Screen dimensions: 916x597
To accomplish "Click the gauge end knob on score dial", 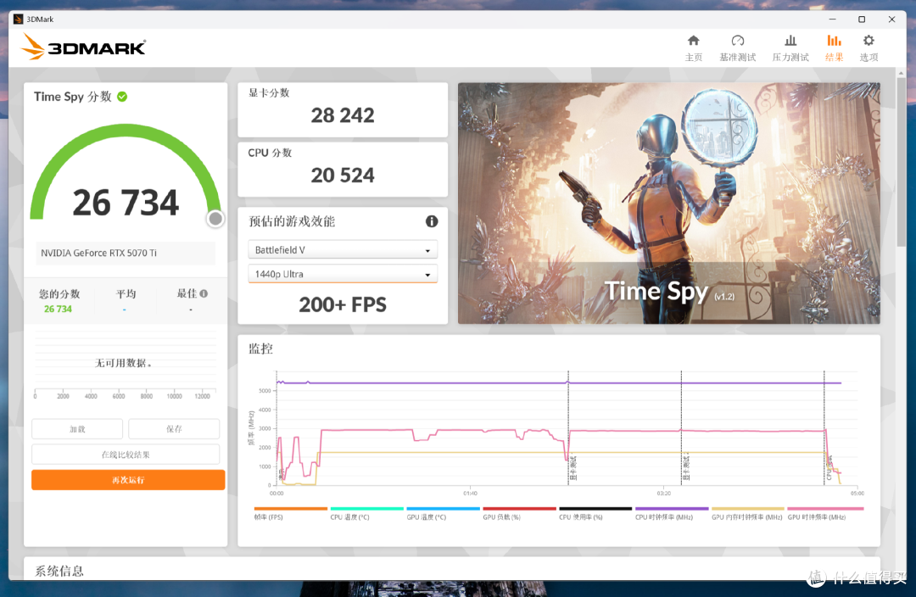I will click(x=215, y=219).
